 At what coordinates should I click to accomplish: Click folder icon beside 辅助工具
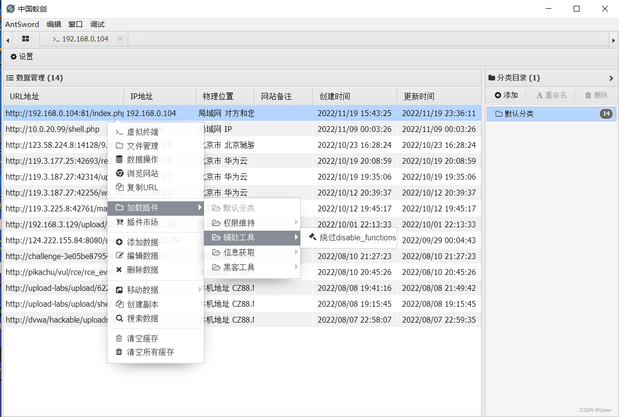coord(215,237)
